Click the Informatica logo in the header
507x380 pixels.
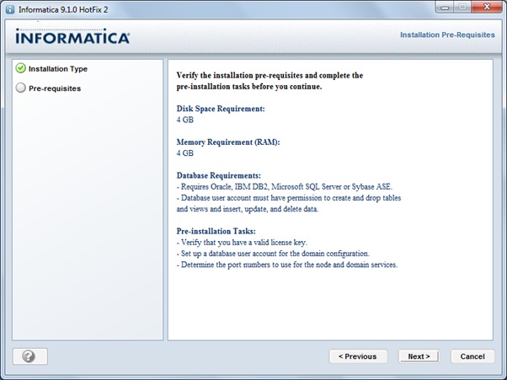click(72, 36)
